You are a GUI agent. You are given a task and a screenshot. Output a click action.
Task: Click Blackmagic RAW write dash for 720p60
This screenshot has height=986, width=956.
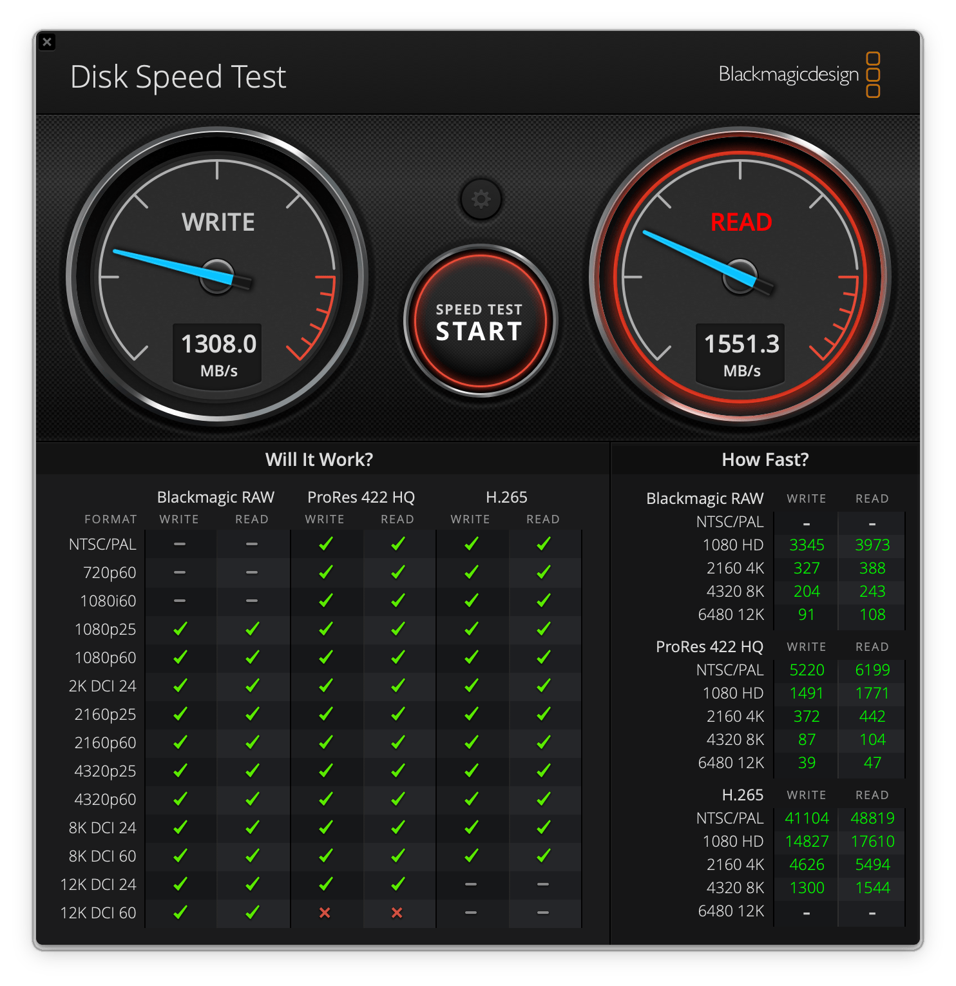pyautogui.click(x=180, y=572)
